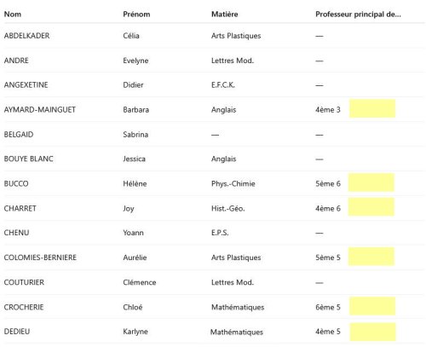The height and width of the screenshot is (347, 426).
Task: Click the Professeur principal de... column header
Action: (x=358, y=14)
